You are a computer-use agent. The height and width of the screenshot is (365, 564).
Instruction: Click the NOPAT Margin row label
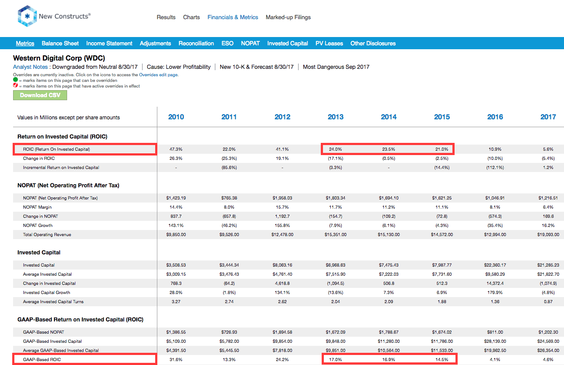[37, 207]
